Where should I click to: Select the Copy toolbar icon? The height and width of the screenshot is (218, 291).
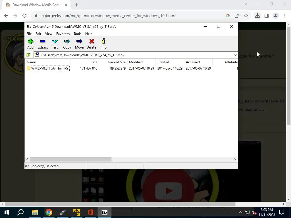coord(67,44)
